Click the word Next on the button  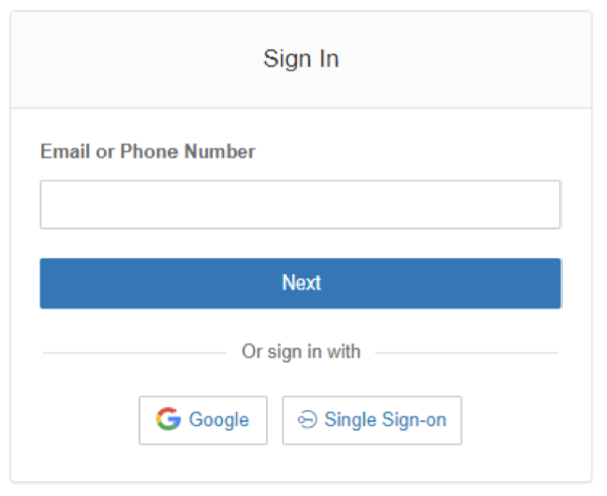coord(302,283)
